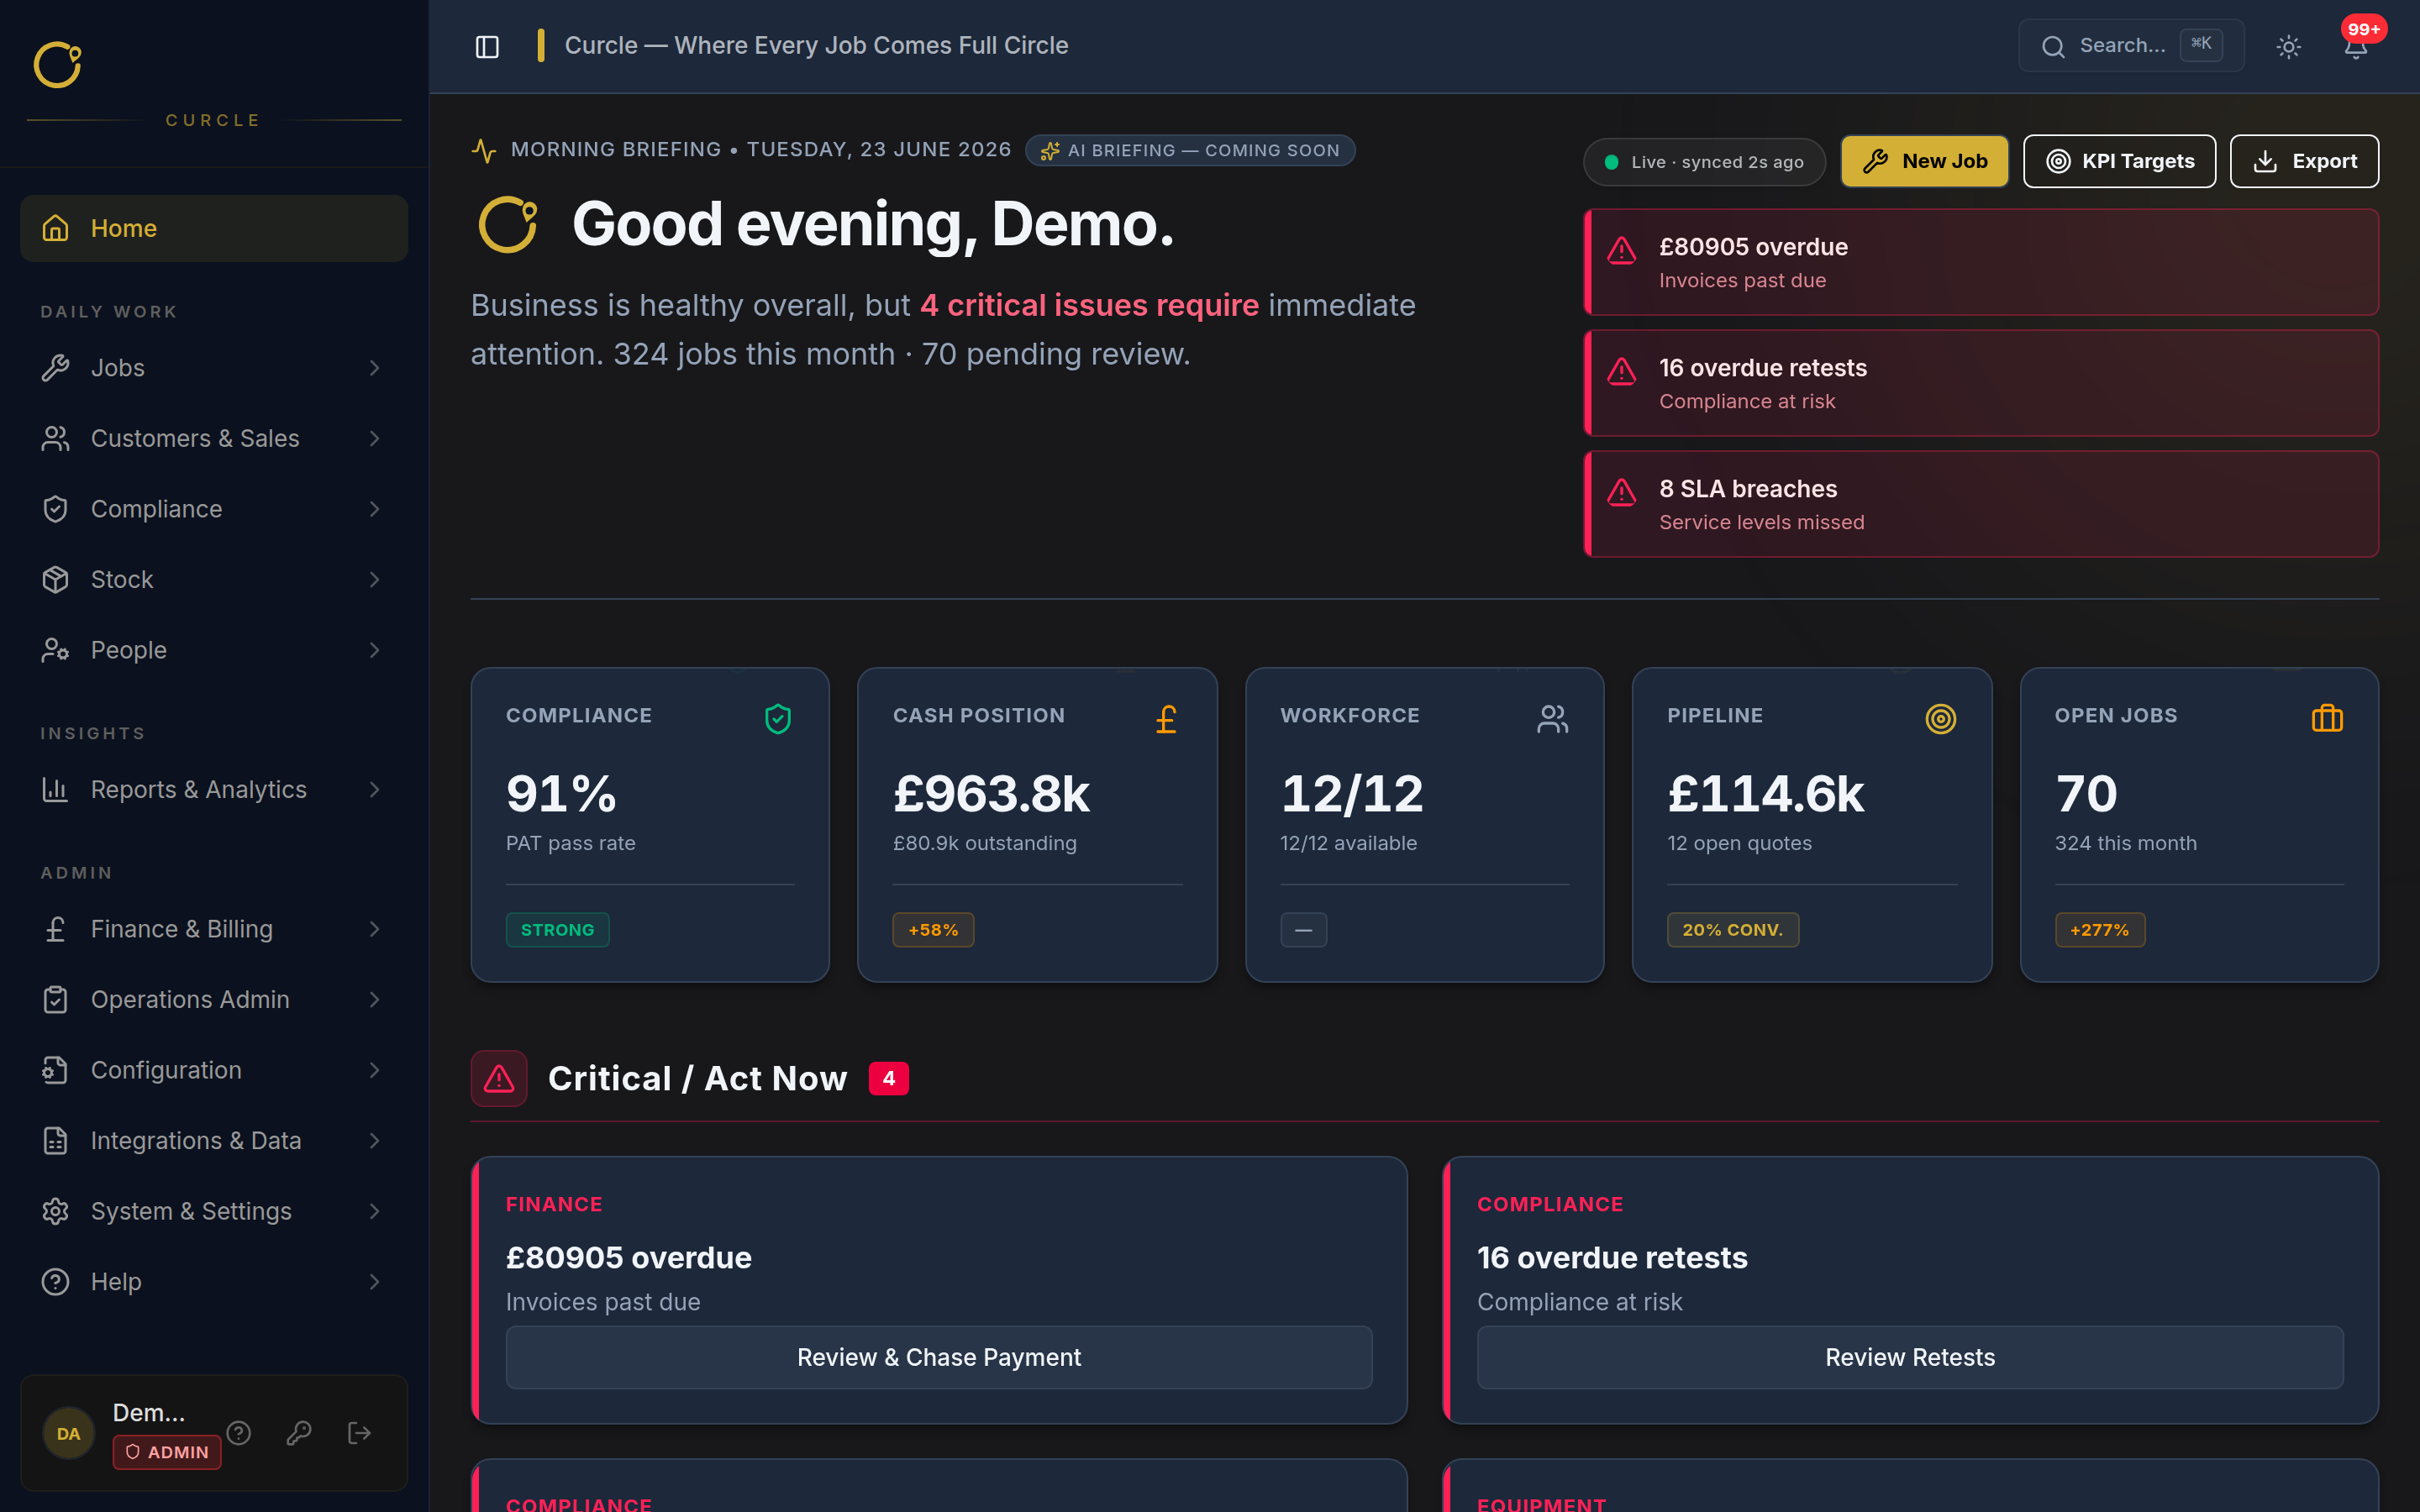2420x1512 pixels.
Task: Switch the light/dark theme sun icon
Action: coord(2288,47)
